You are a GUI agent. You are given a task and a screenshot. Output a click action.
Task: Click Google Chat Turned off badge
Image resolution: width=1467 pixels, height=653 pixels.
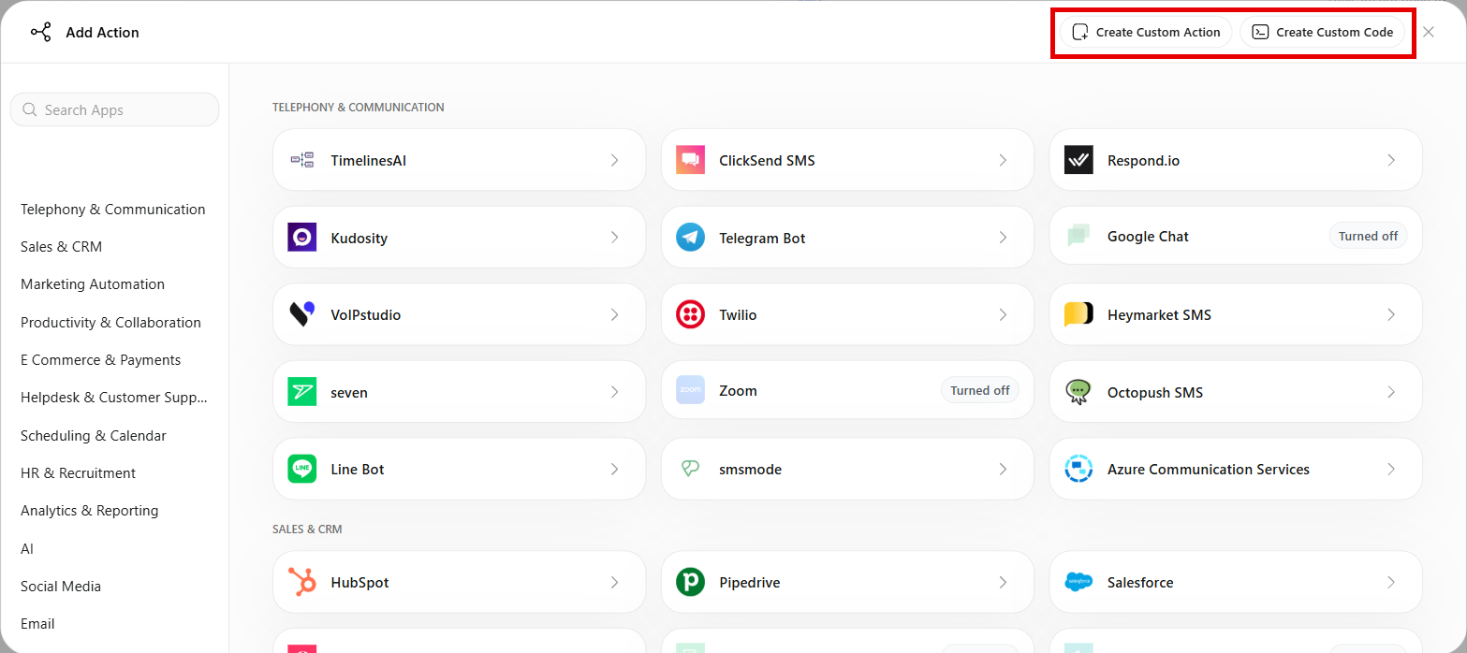tap(1368, 236)
